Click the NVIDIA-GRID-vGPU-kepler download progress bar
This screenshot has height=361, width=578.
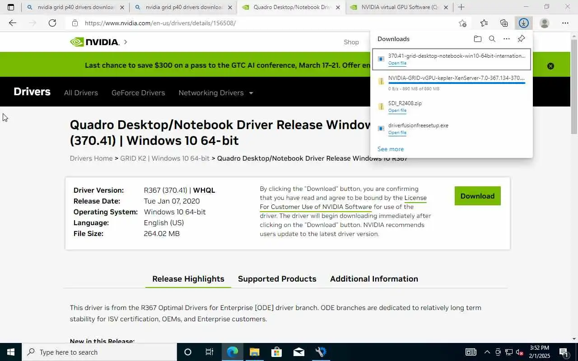pos(457,83)
